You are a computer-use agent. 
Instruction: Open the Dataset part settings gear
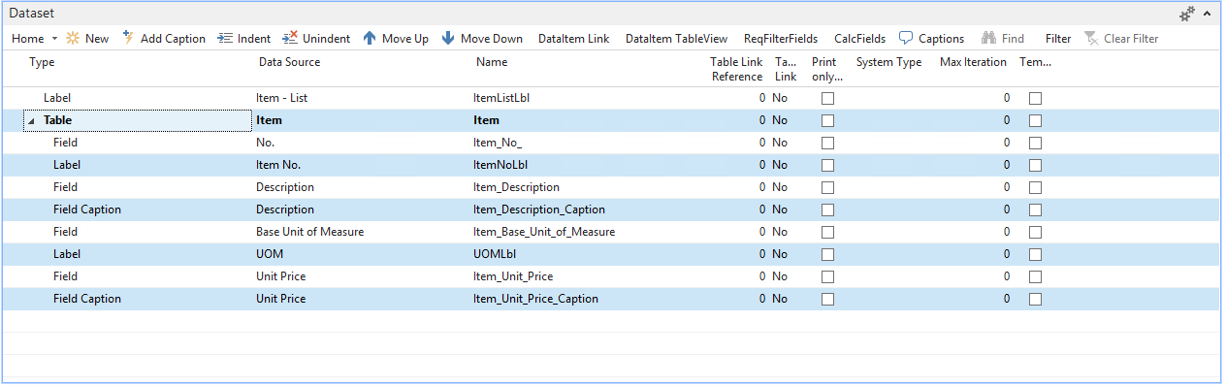[1187, 14]
